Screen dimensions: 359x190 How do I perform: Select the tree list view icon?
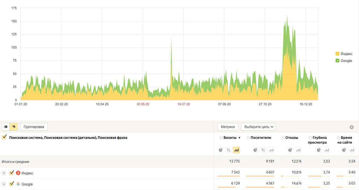pyautogui.click(x=14, y=127)
